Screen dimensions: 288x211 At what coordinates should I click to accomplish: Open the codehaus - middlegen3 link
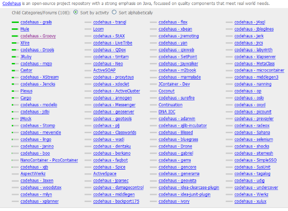pos(256,77)
